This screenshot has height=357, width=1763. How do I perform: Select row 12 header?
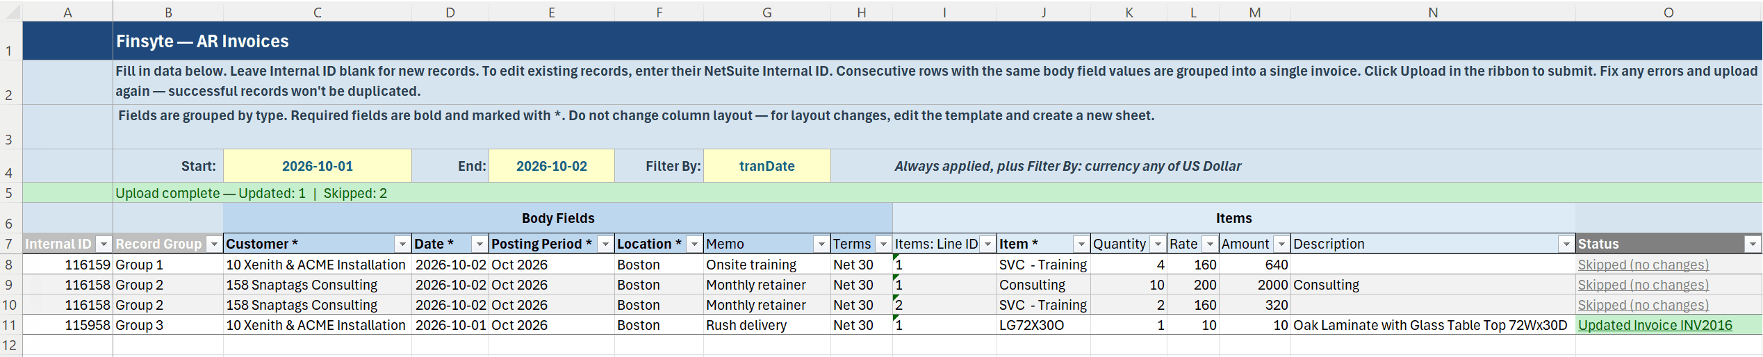pos(11,345)
